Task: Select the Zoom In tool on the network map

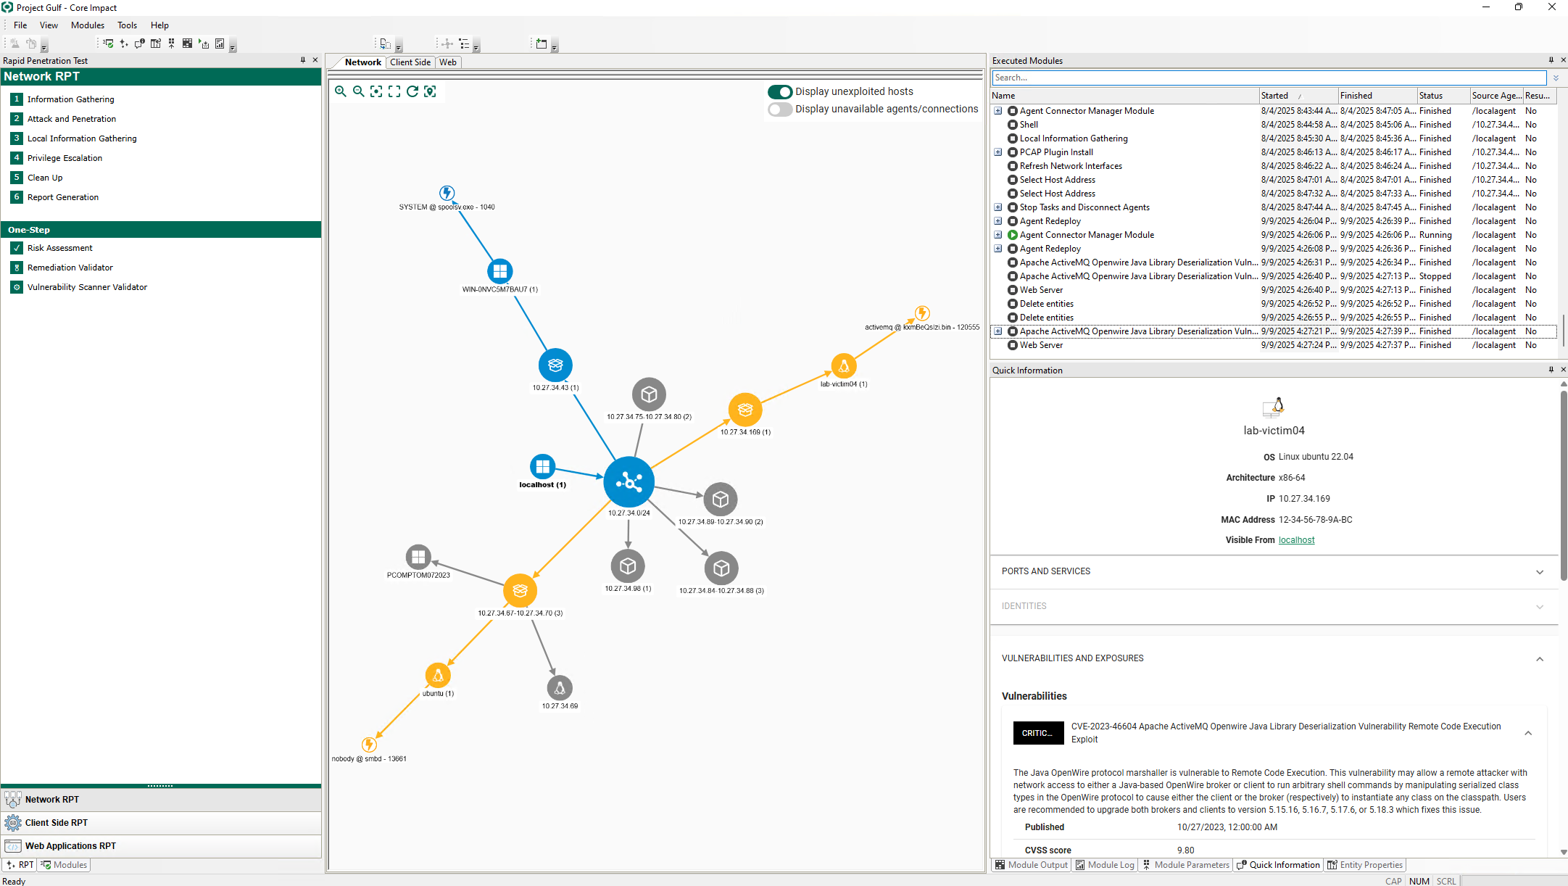Action: [341, 91]
